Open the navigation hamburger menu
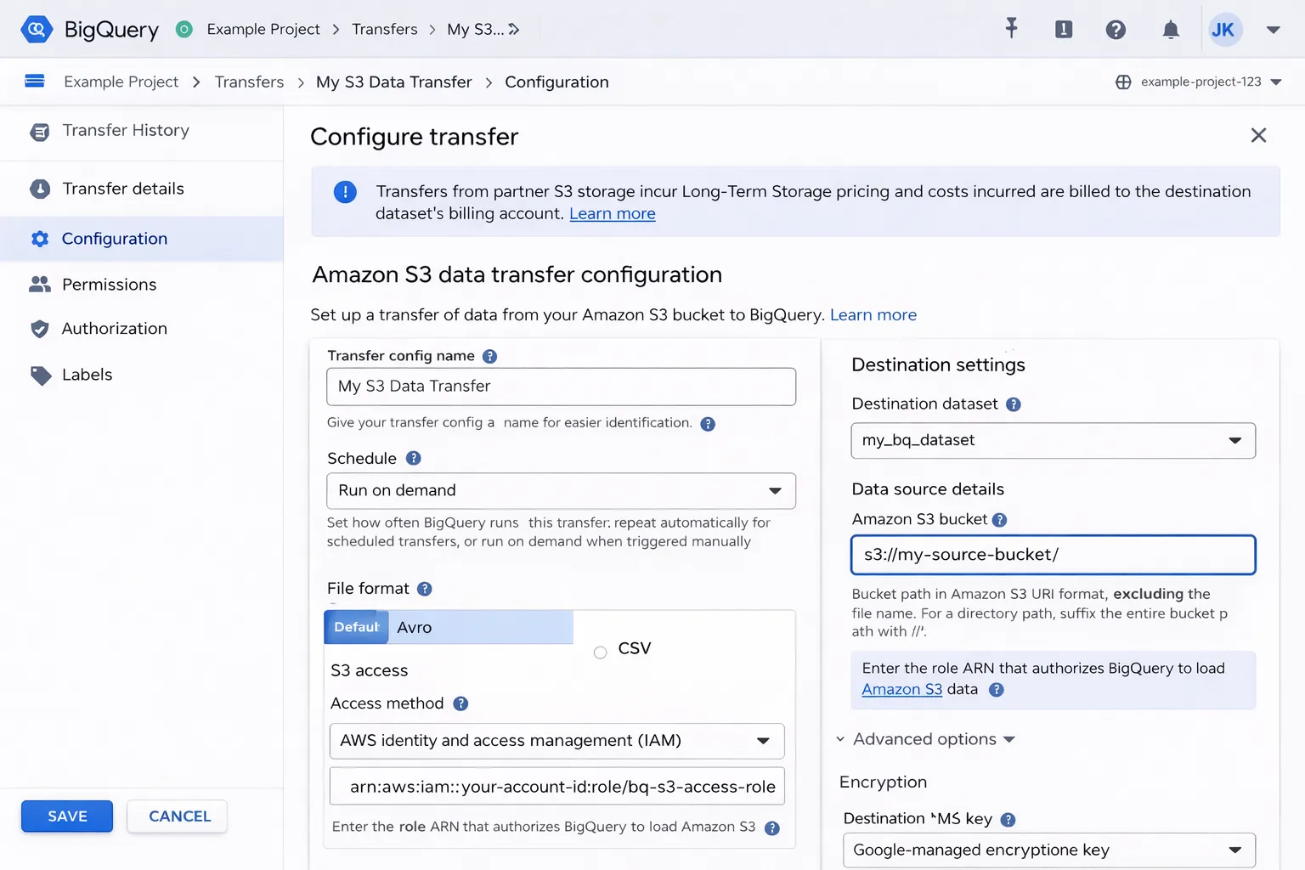 click(x=34, y=81)
